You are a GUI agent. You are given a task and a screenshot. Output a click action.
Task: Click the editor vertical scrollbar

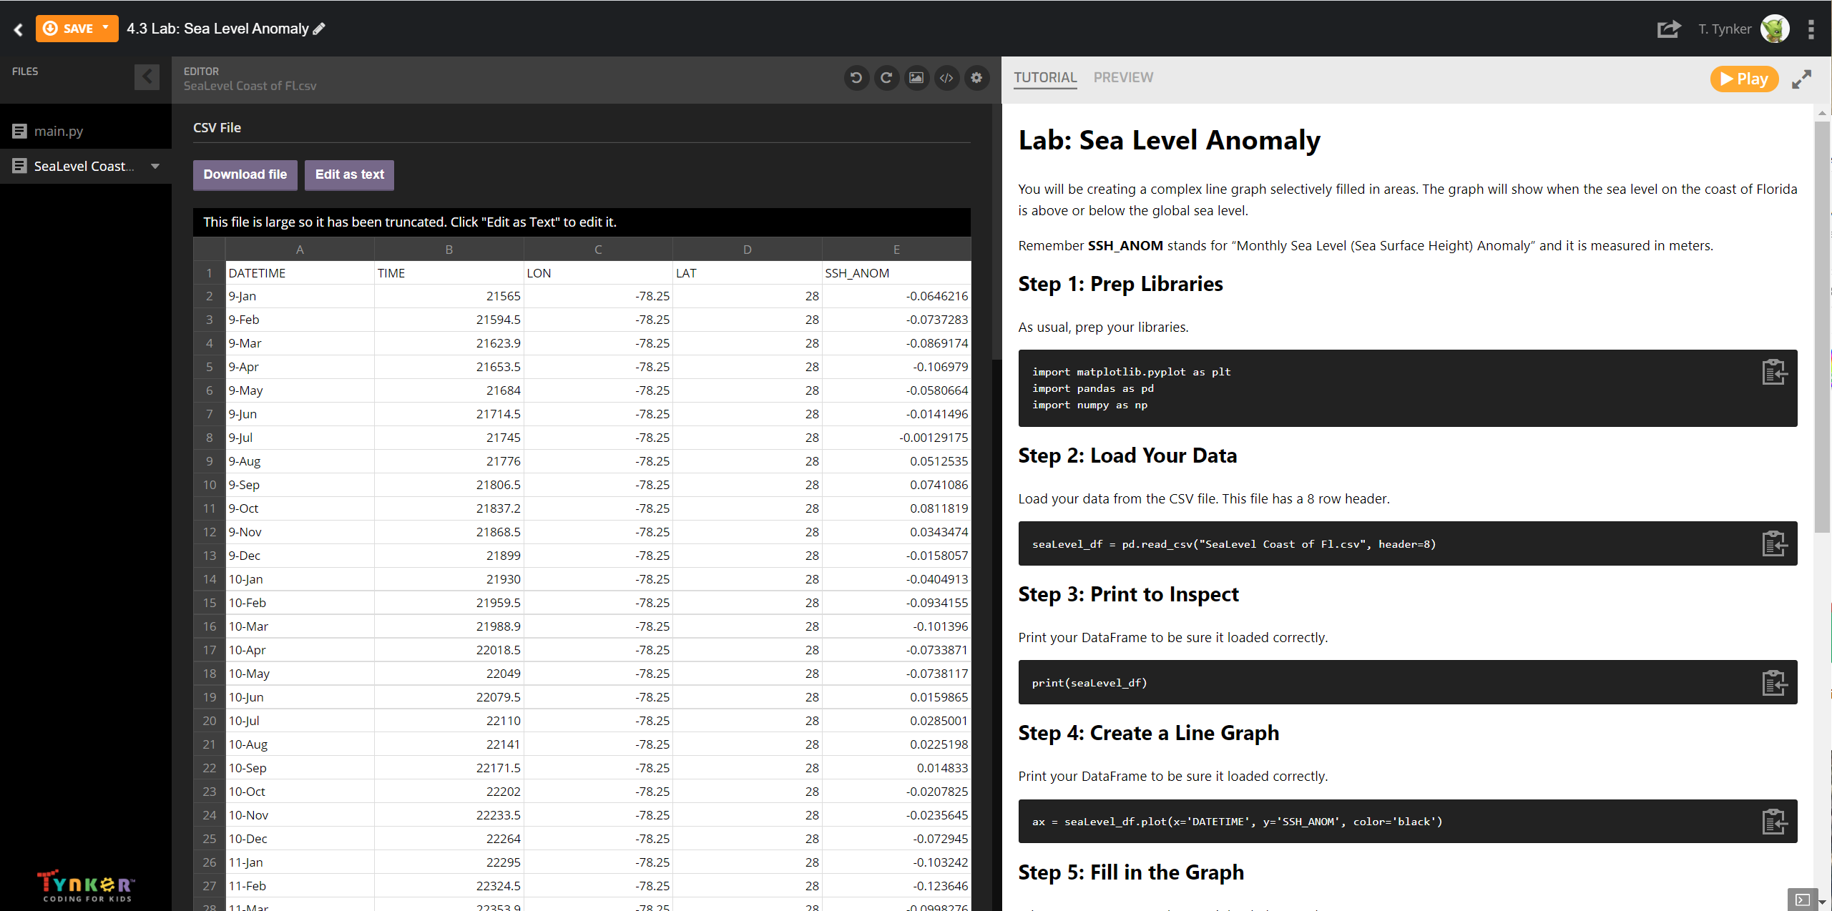996,232
